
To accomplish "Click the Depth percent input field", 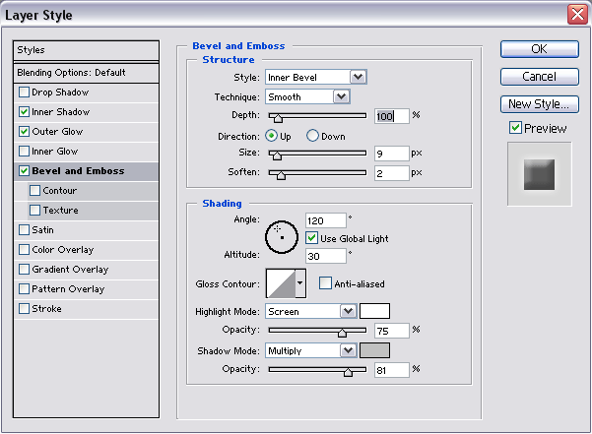I will pyautogui.click(x=391, y=116).
